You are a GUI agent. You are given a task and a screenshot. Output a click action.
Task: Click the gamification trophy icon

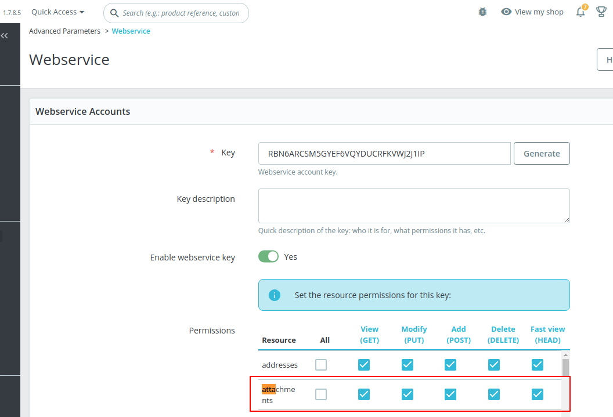601,11
